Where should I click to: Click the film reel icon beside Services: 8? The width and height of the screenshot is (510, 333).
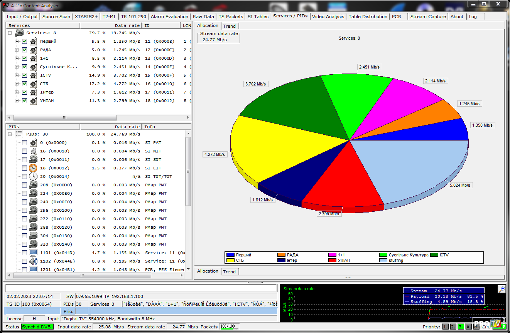tap(19, 33)
